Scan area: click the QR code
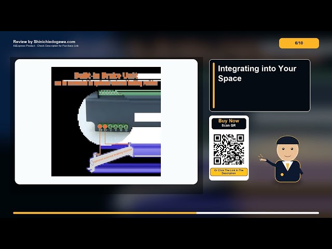 [229, 149]
